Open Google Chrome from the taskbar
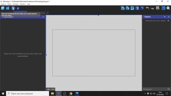 [x=71, y=94]
